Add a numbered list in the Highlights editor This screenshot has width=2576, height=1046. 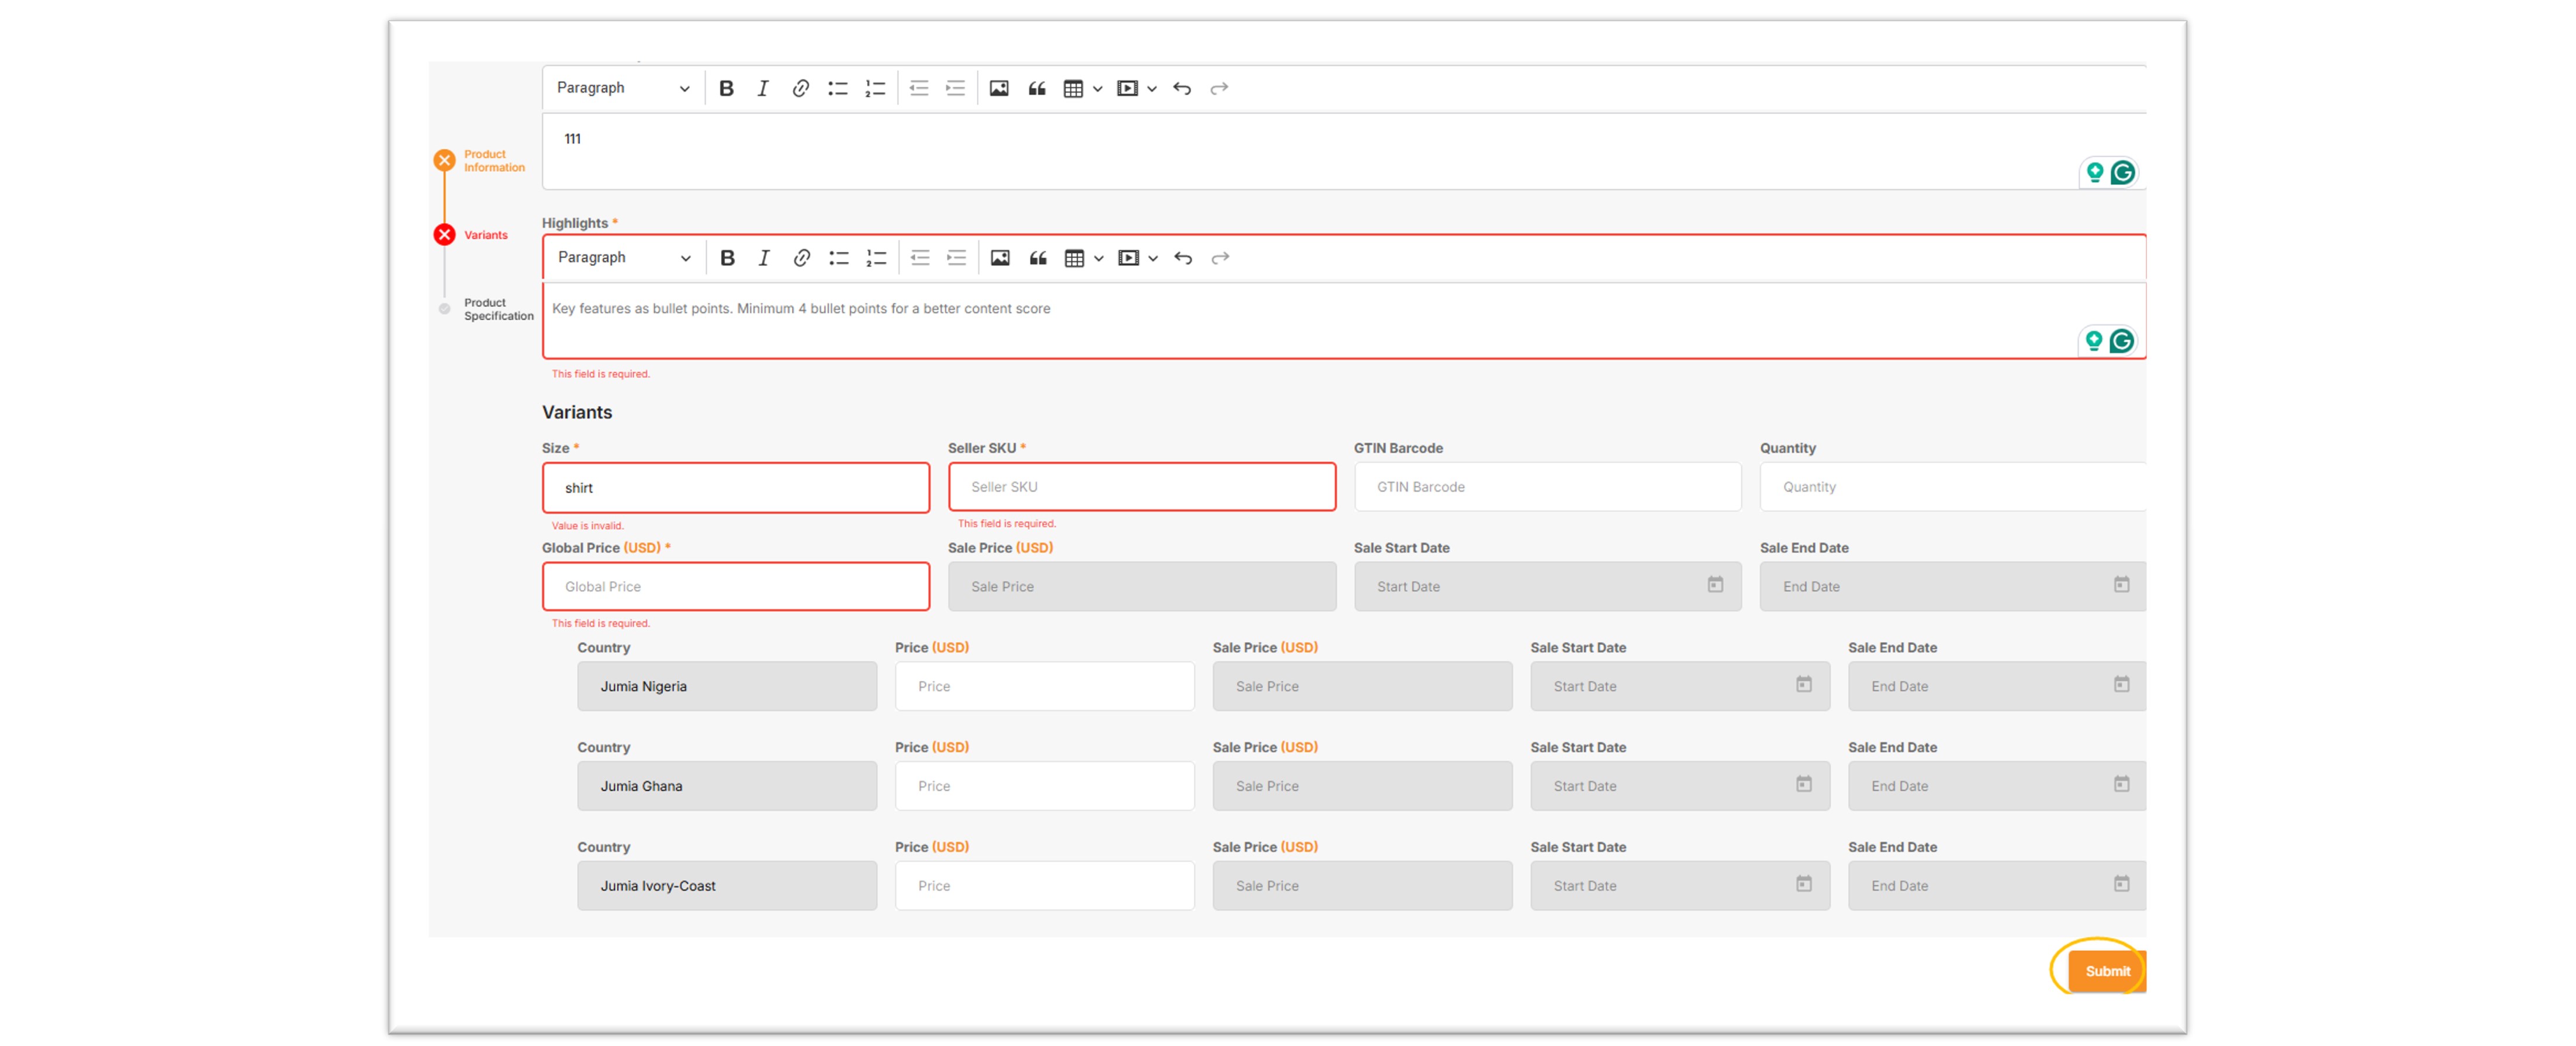[876, 258]
